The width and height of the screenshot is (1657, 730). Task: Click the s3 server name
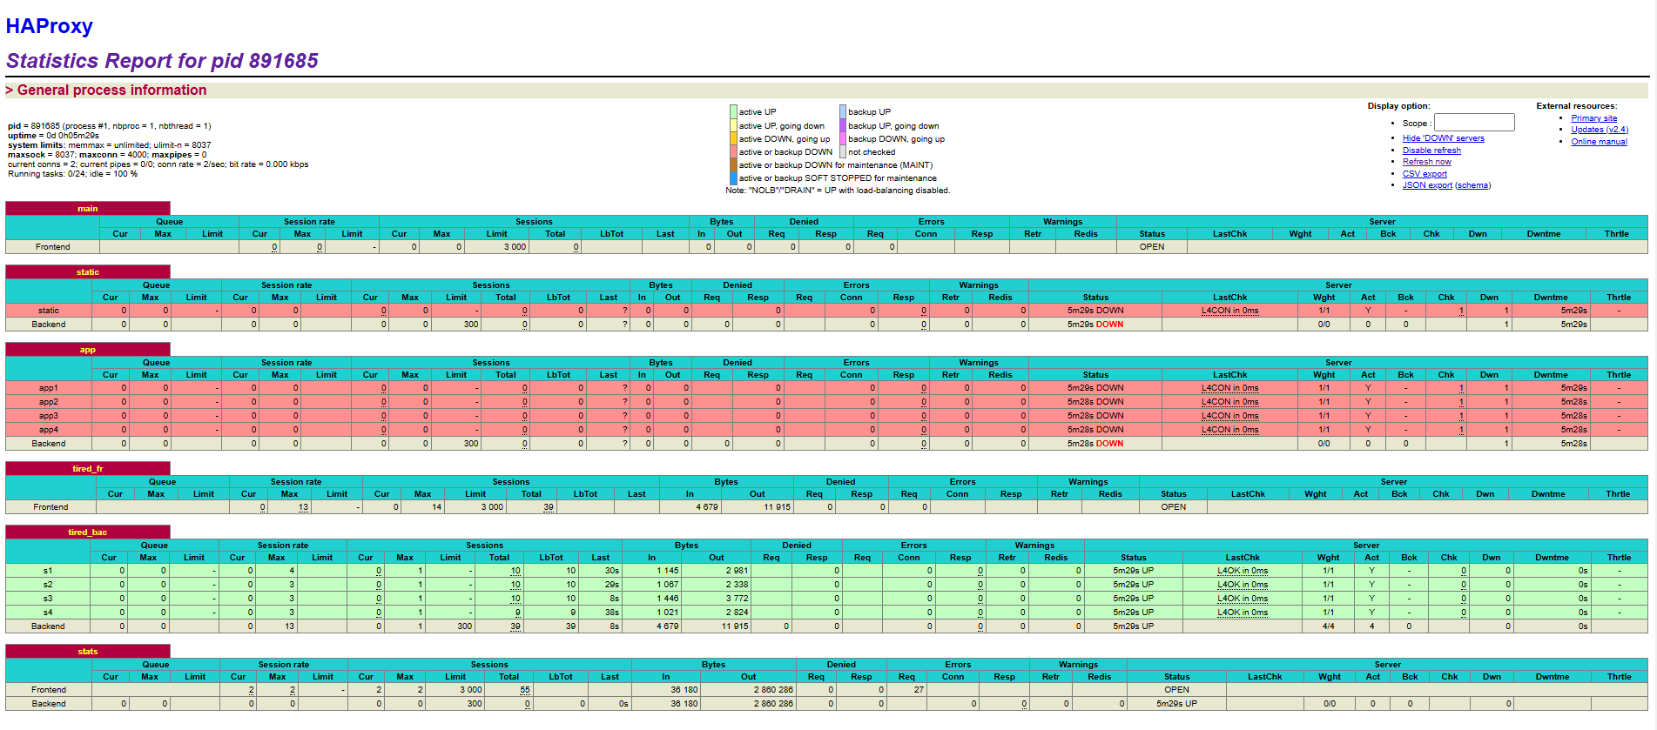click(48, 599)
